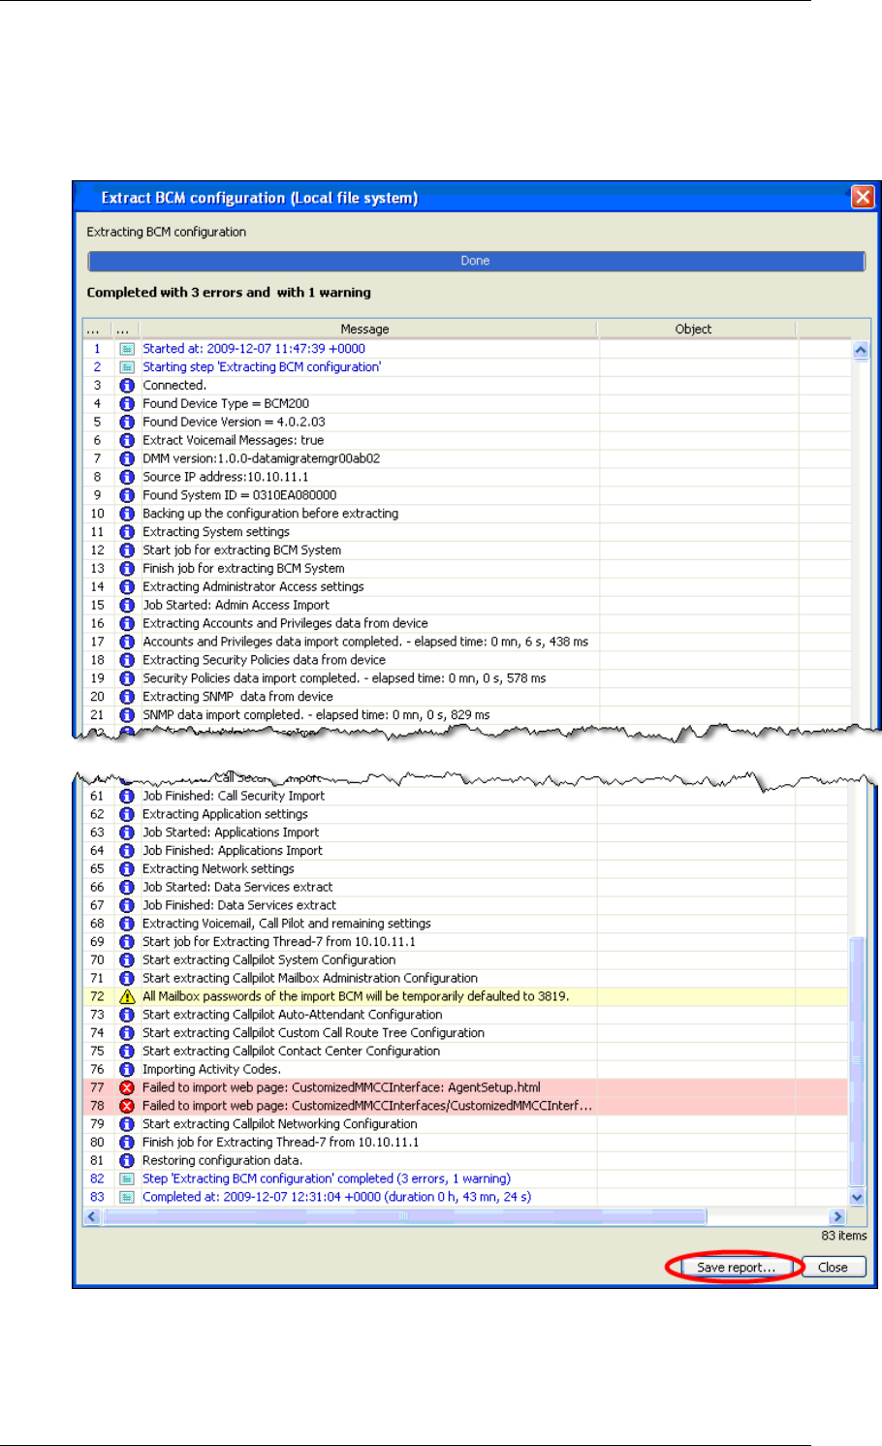The image size is (882, 1446).
Task: Select 'Extracting Accounts and Privileges data from device'
Action: pos(285,623)
